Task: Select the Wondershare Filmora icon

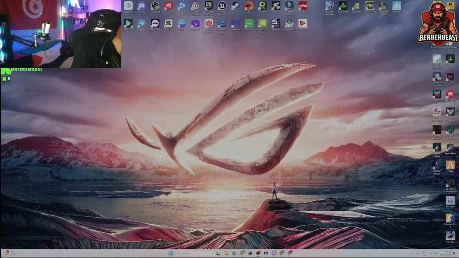Action: (x=289, y=8)
